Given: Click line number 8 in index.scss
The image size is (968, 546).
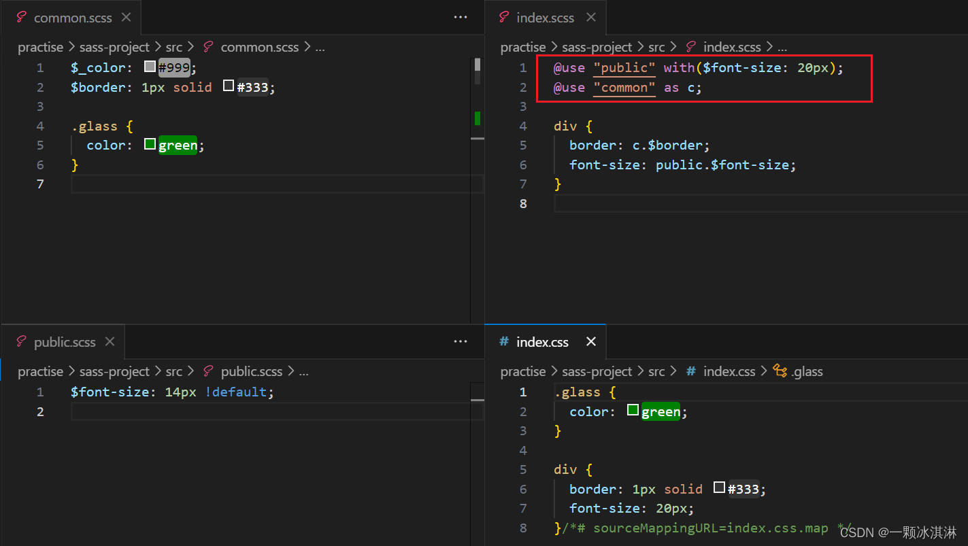Looking at the screenshot, I should point(523,203).
